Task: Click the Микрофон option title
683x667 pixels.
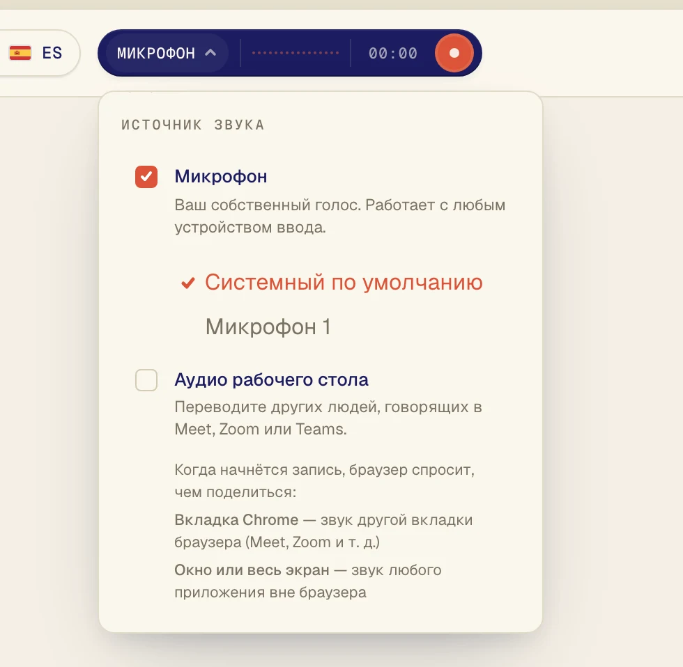Action: pos(221,177)
